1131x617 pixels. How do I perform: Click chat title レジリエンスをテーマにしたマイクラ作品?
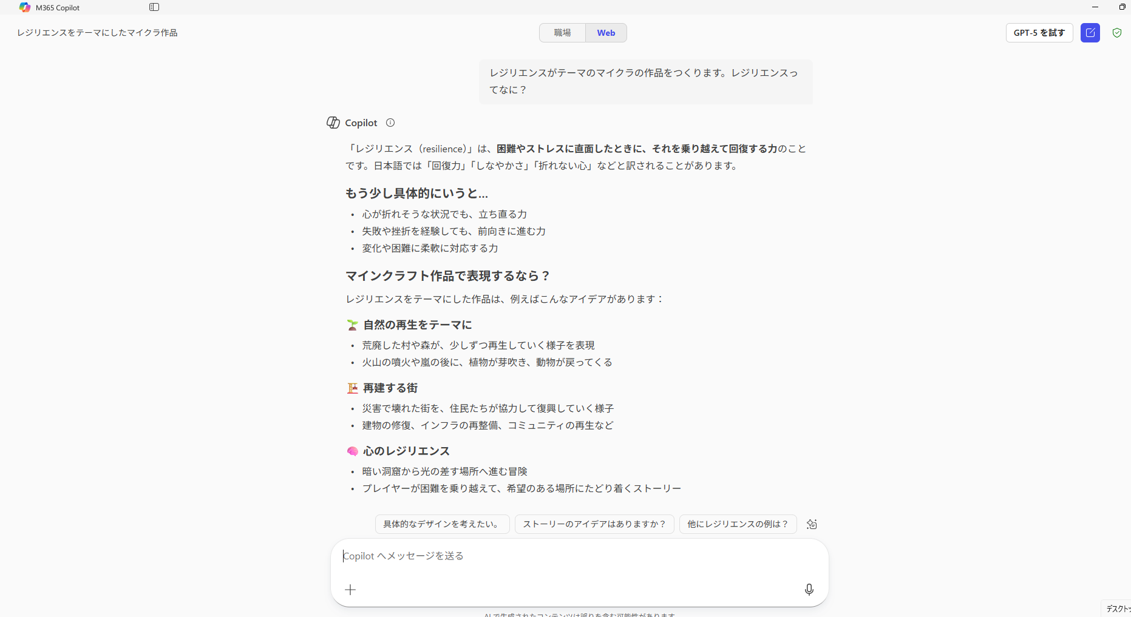point(97,33)
